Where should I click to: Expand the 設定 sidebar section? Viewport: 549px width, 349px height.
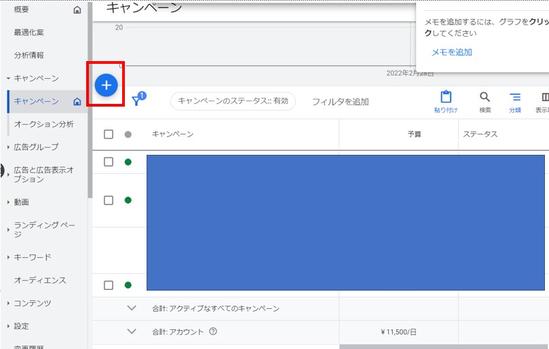click(8, 326)
